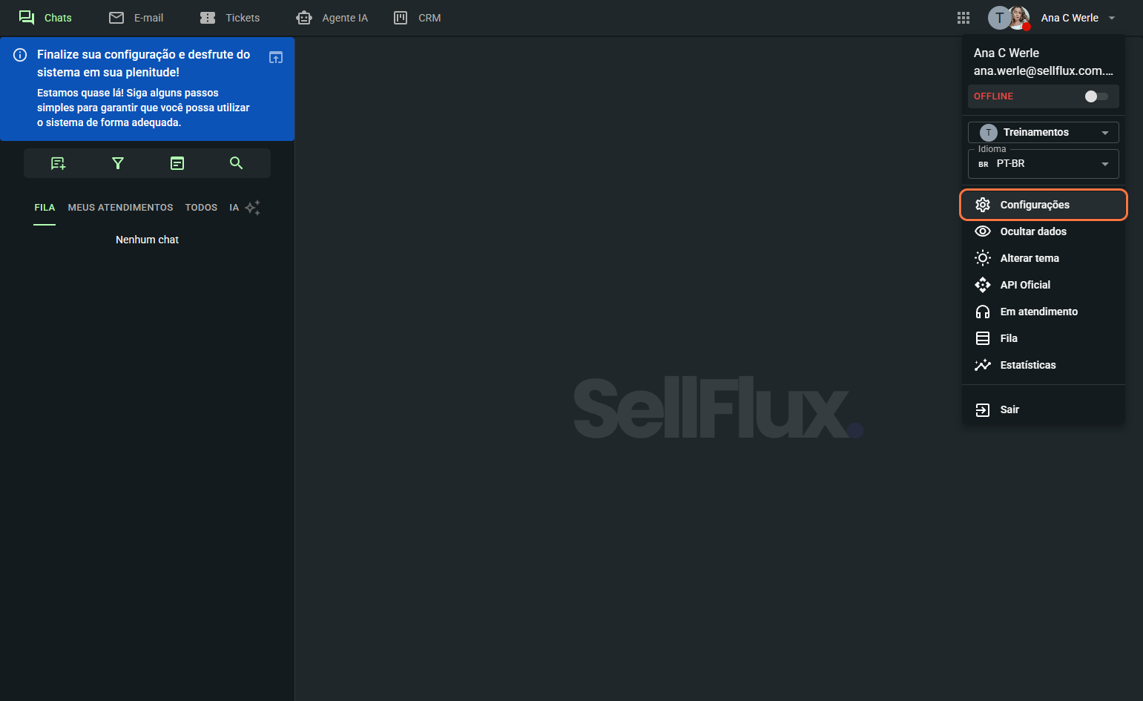Click the IA sparkle stars icon
This screenshot has height=701, width=1143.
[x=253, y=208]
